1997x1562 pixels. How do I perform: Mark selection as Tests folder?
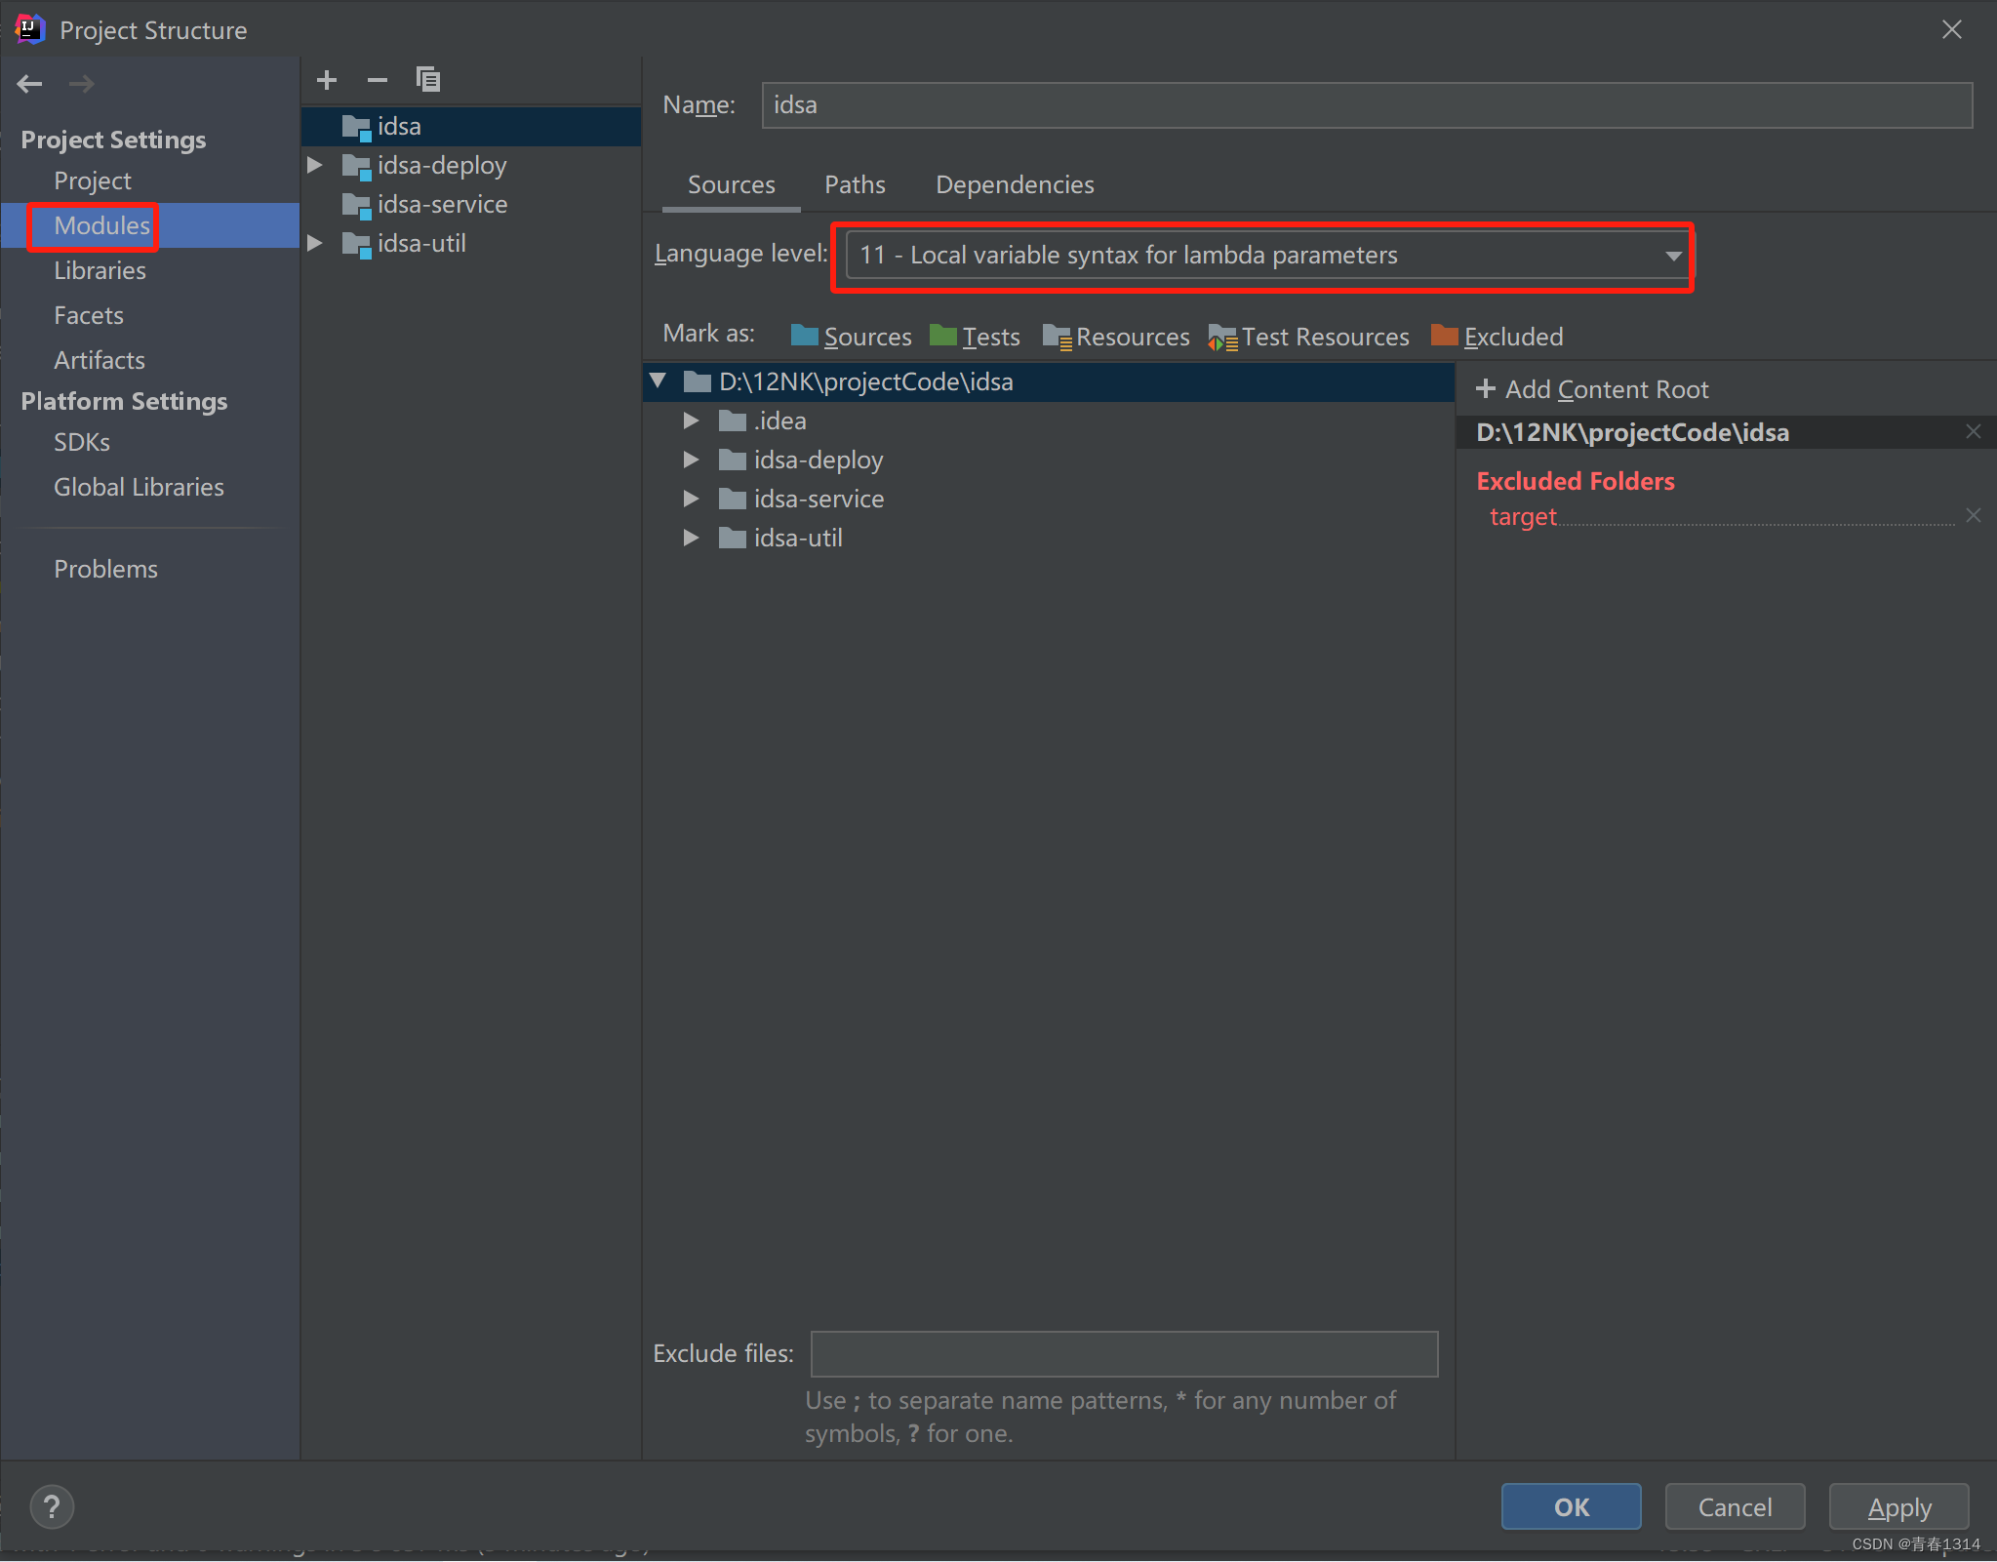pyautogui.click(x=976, y=337)
